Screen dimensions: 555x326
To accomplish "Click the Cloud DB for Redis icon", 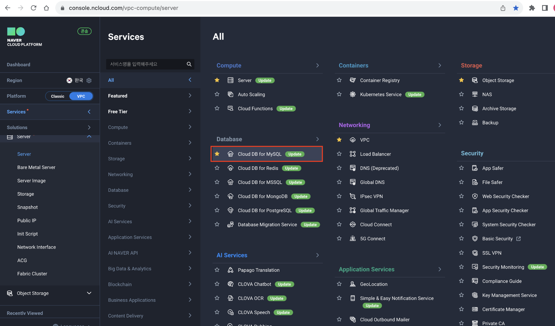I will [x=230, y=168].
